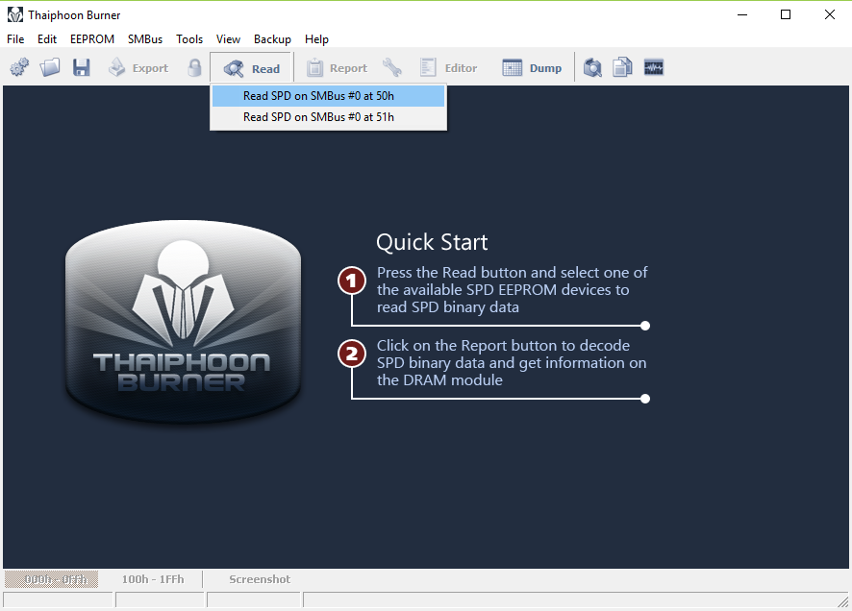Image resolution: width=852 pixels, height=611 pixels.
Task: Select Read SPD on SMBus #0 at 50h
Action: [328, 96]
